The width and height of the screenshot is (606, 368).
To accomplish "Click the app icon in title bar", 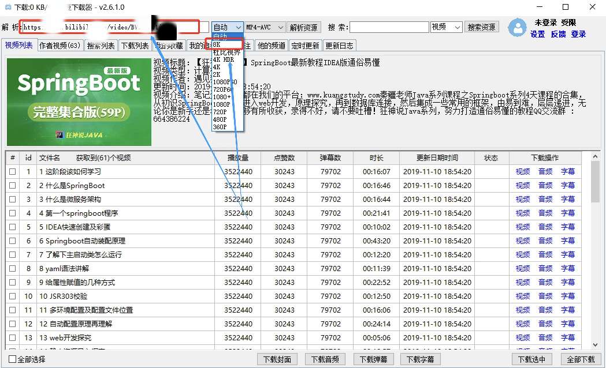I will [8, 7].
